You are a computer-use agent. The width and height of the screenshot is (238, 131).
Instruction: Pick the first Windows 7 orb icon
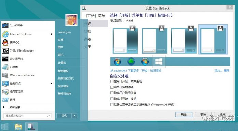coord(117,61)
